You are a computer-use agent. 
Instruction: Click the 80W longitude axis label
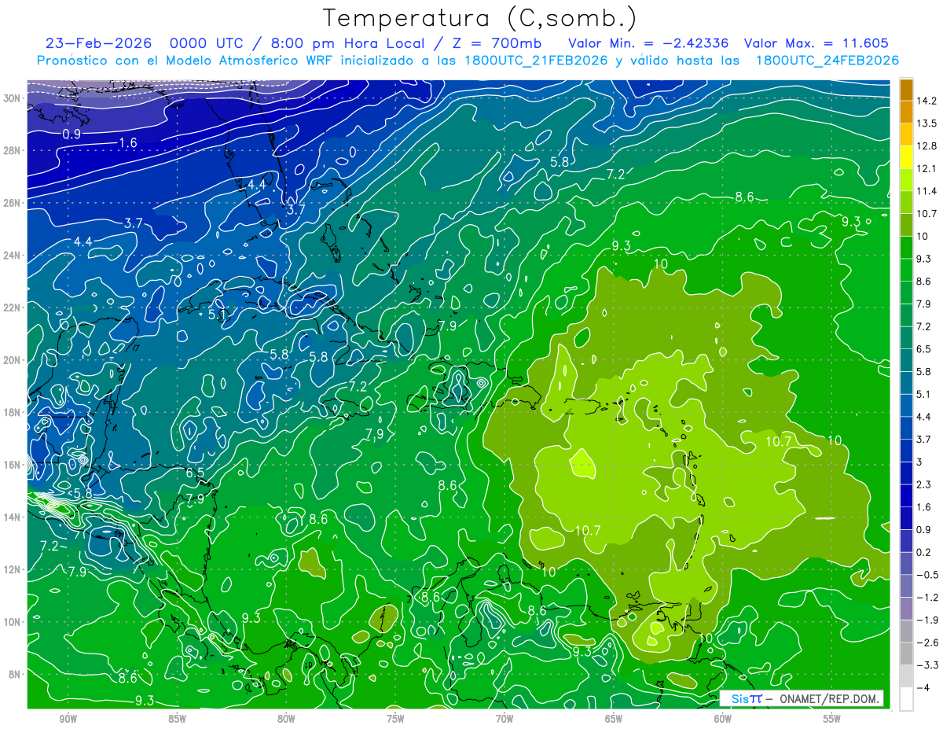pos(286,719)
